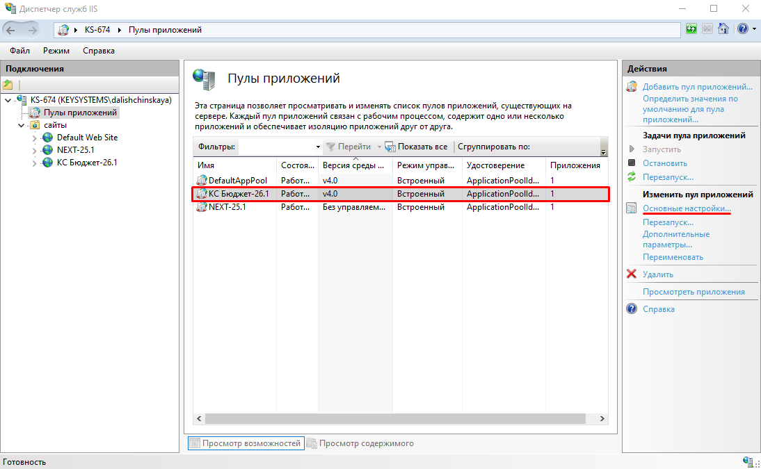Open the Файл menu

click(x=19, y=51)
